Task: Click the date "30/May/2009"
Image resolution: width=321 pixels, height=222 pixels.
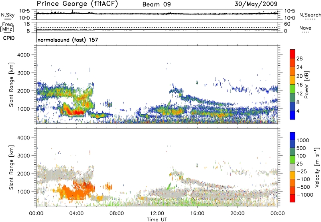Action: pos(256,4)
